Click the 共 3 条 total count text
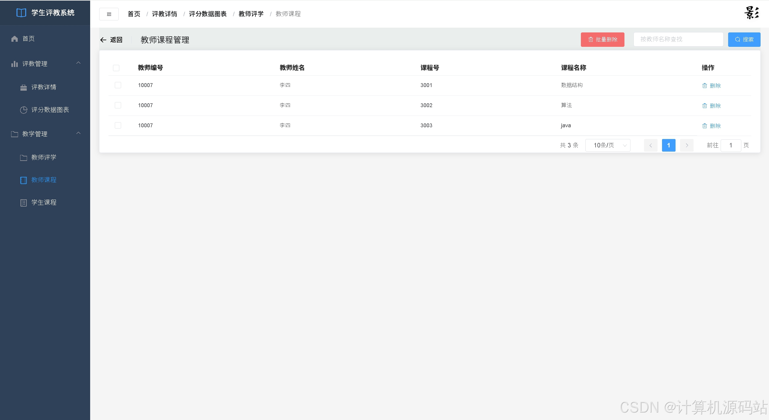This screenshot has width=769, height=420. [569, 145]
